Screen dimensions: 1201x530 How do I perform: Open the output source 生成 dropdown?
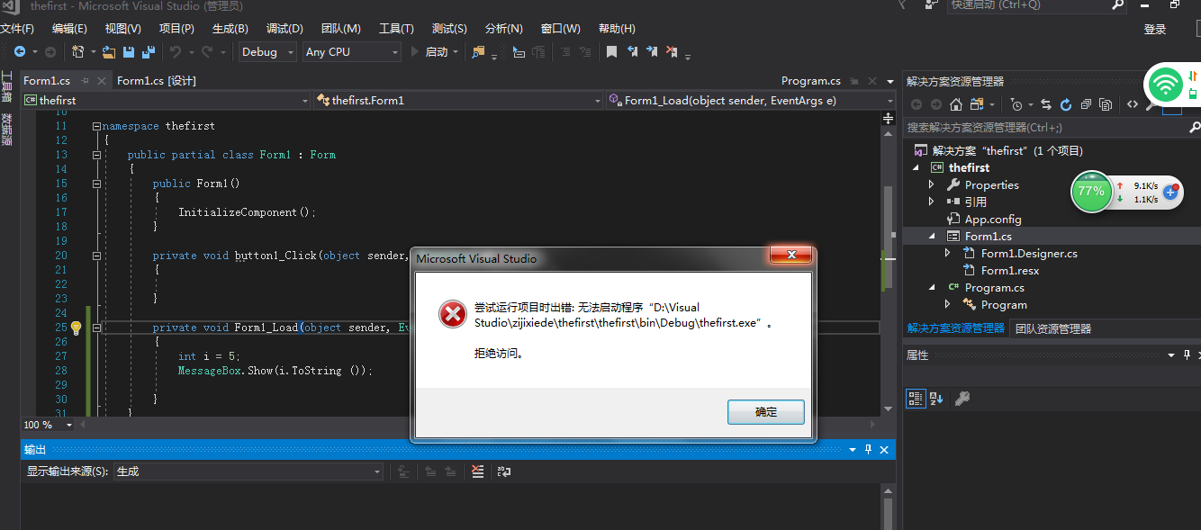tap(248, 472)
